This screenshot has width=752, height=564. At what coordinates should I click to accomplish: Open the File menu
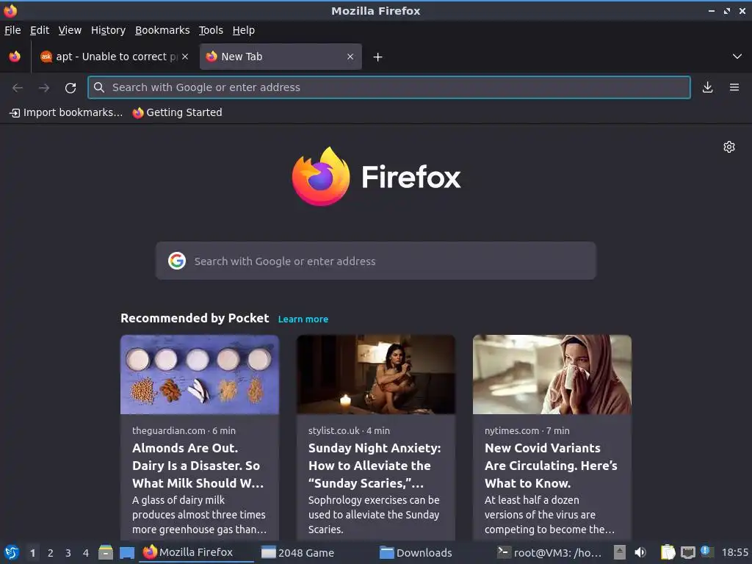[12, 30]
